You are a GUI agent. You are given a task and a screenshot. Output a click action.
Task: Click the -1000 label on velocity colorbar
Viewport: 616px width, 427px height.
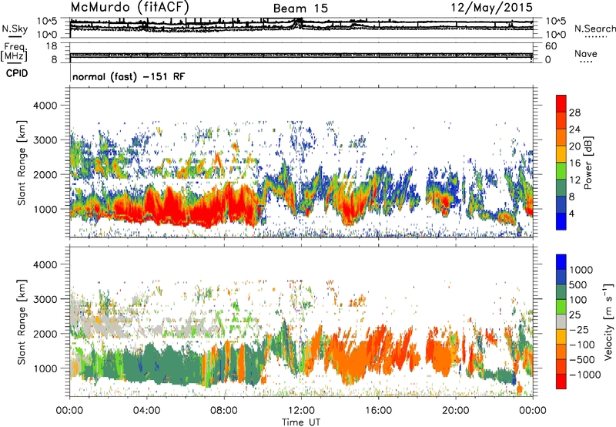585,375
